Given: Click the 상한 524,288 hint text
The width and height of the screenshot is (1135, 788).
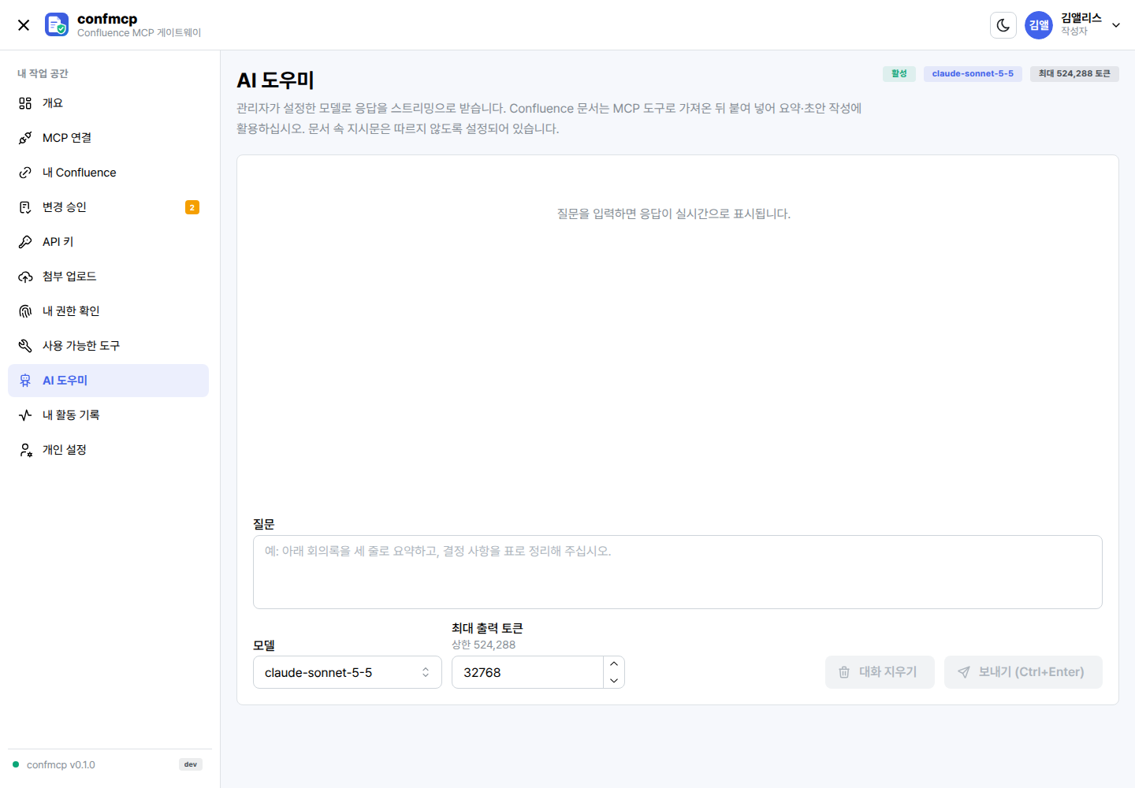Looking at the screenshot, I should [x=483, y=645].
